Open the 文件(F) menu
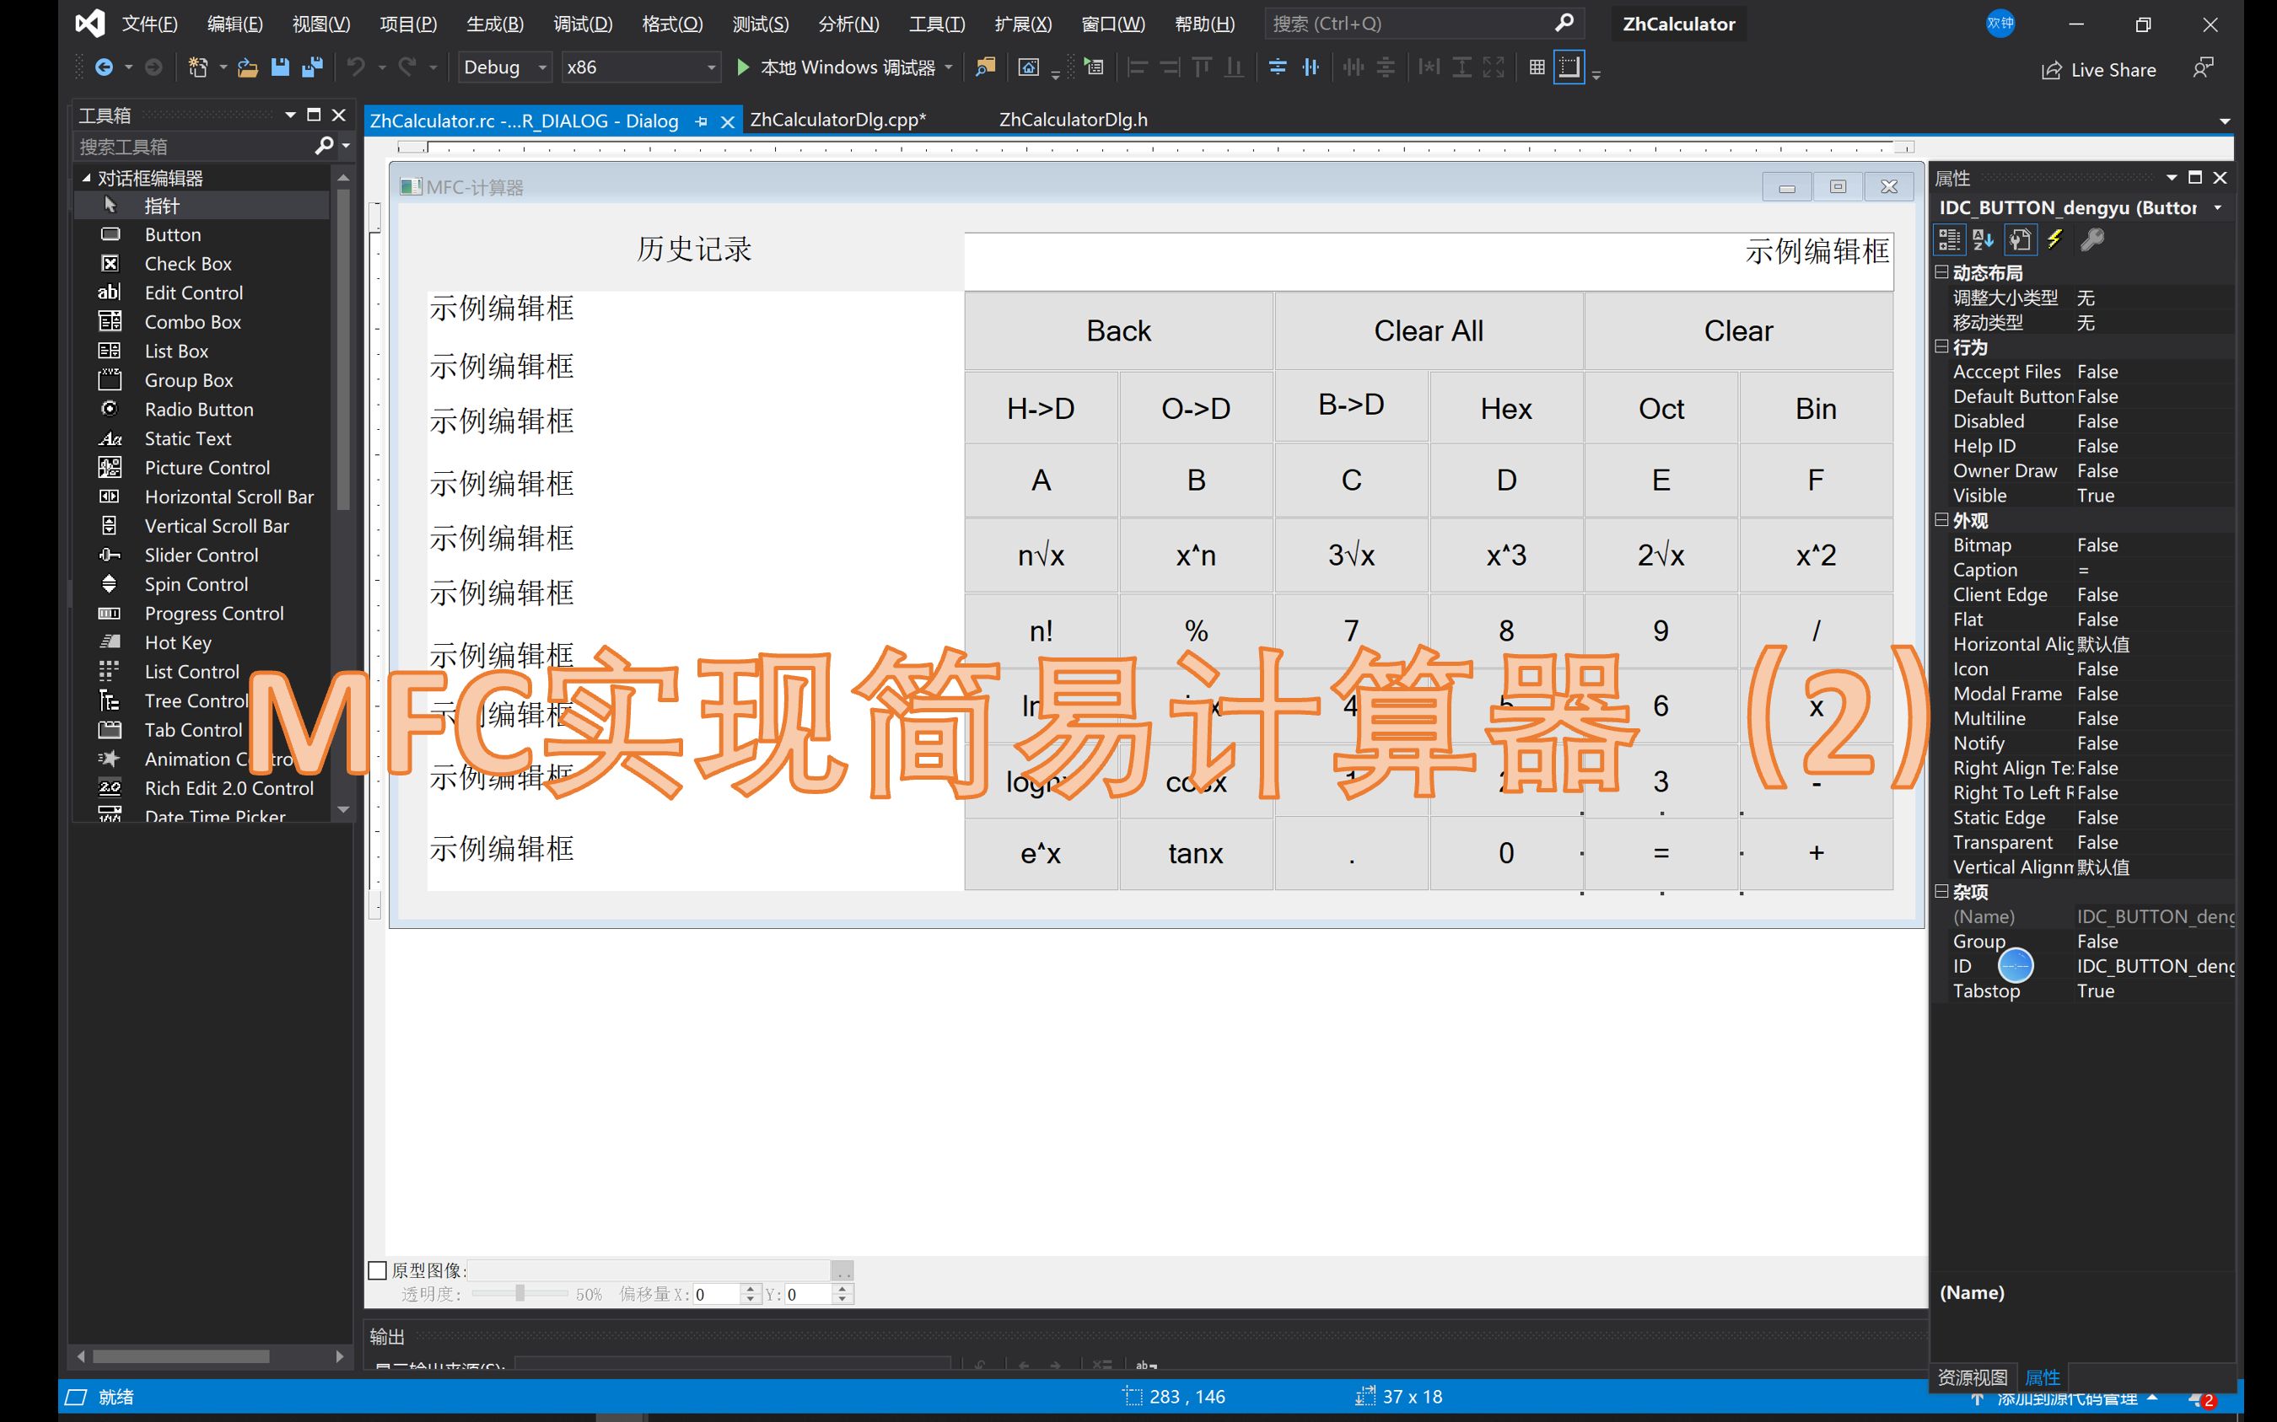Viewport: 2277px width, 1422px height. click(x=149, y=24)
